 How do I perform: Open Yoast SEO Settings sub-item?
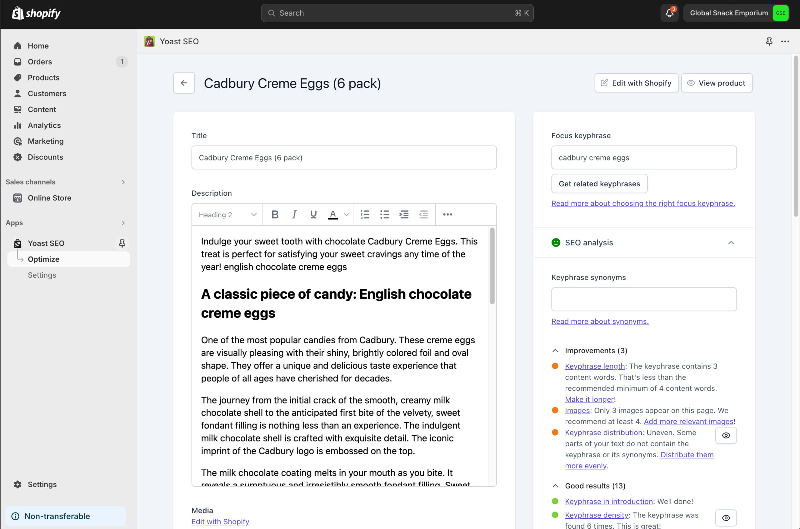pyautogui.click(x=42, y=275)
